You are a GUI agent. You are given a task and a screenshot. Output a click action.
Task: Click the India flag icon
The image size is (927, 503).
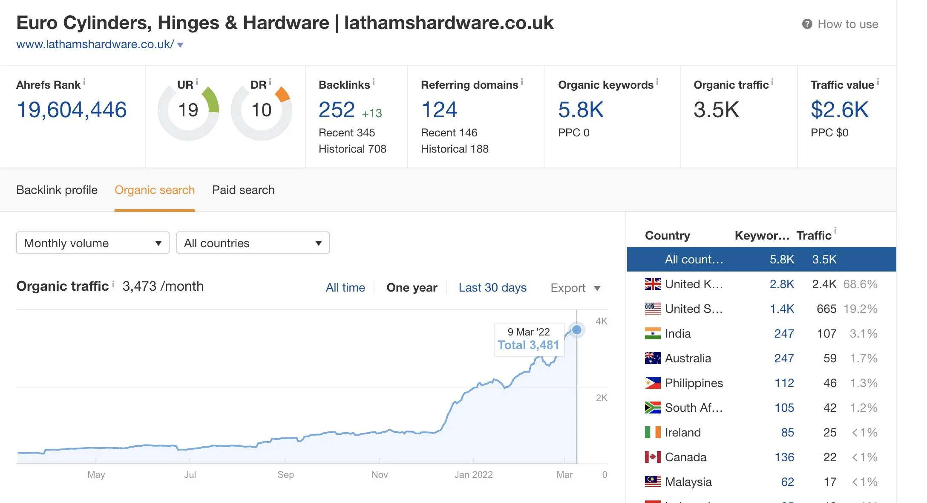pyautogui.click(x=653, y=333)
